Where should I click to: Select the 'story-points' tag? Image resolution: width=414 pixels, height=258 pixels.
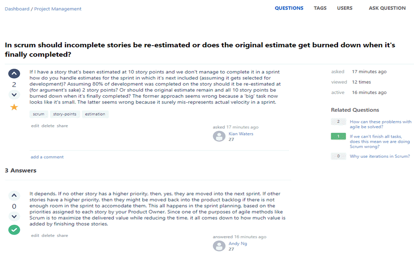pos(65,114)
